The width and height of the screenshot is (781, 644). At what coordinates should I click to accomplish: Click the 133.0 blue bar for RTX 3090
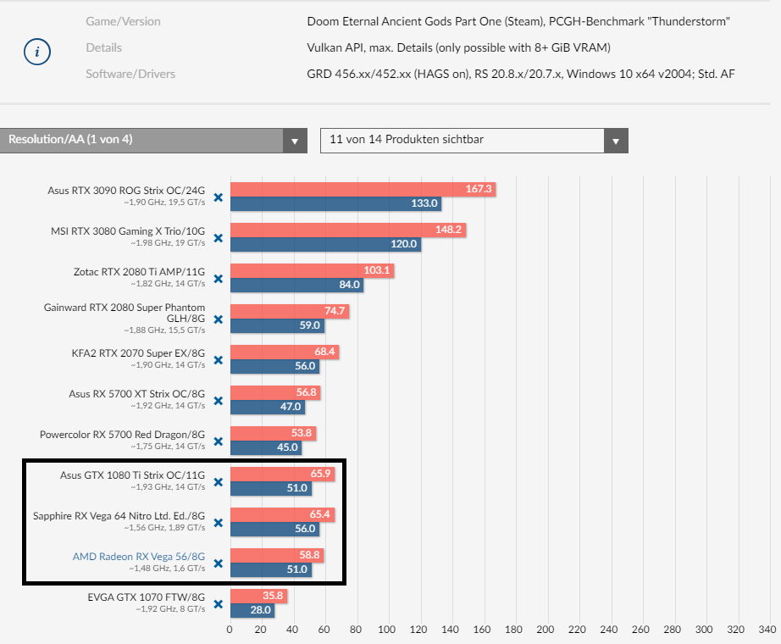click(x=335, y=203)
